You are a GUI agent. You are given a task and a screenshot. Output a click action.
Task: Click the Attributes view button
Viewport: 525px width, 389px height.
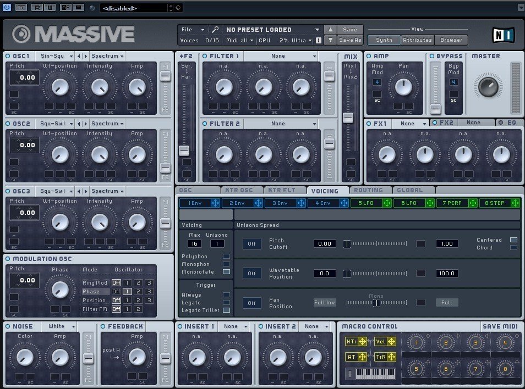coord(417,40)
